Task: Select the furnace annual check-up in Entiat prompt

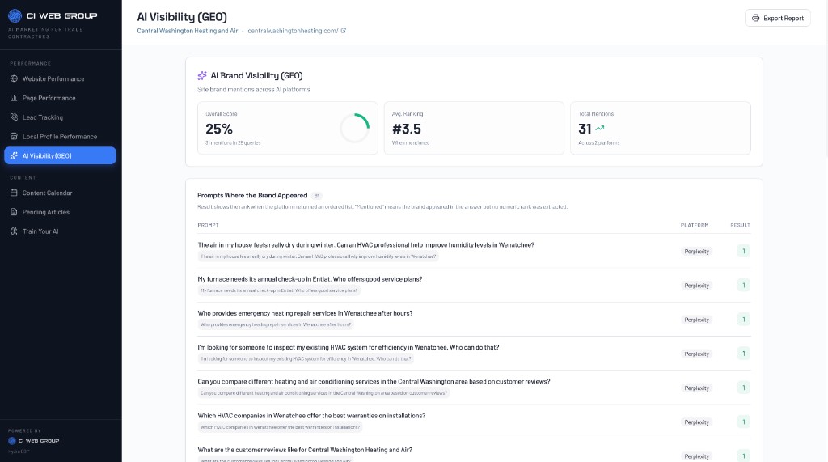Action: 310,279
